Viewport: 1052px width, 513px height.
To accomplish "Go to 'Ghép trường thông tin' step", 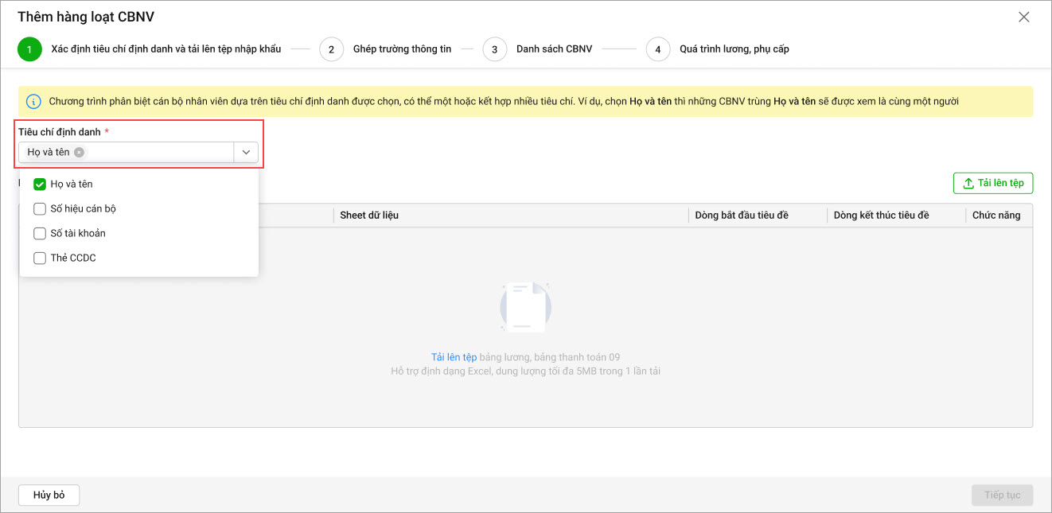I will point(402,49).
